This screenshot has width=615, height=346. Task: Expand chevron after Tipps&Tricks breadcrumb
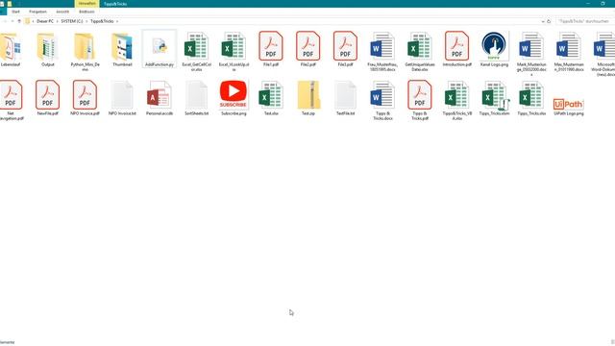pyautogui.click(x=117, y=21)
